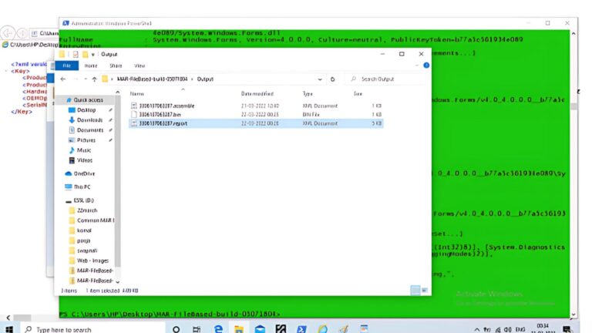Image resolution: width=592 pixels, height=333 pixels.
Task: Open the View ribbon tab
Action: tap(140, 66)
